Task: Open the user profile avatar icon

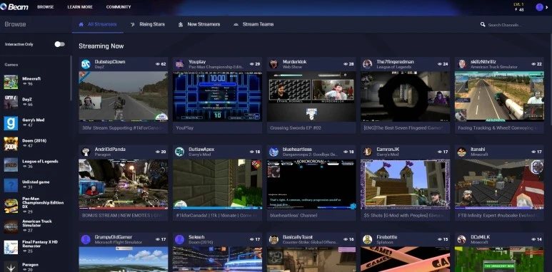Action: [539, 7]
